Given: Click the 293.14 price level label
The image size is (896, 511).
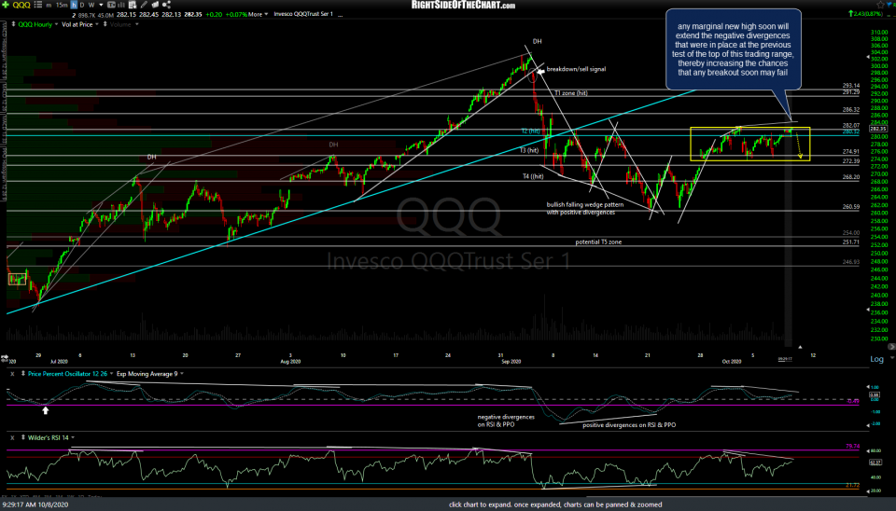Looking at the screenshot, I should [851, 86].
